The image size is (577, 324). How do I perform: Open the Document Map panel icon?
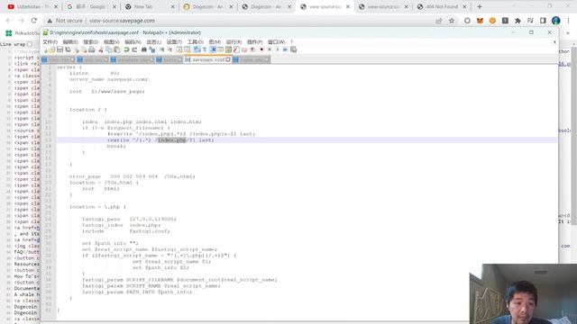228,49
